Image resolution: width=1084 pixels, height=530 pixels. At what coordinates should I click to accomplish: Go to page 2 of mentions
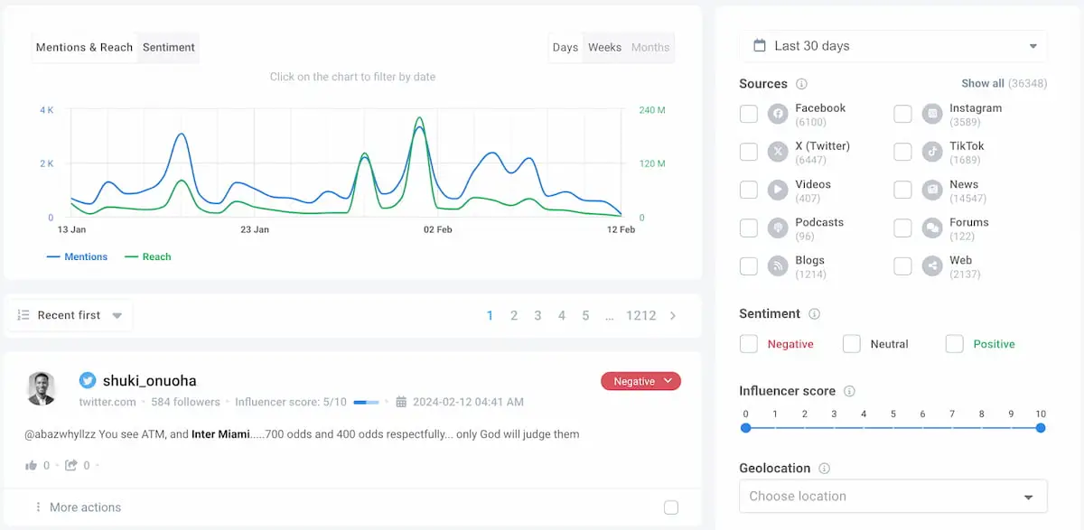click(514, 315)
